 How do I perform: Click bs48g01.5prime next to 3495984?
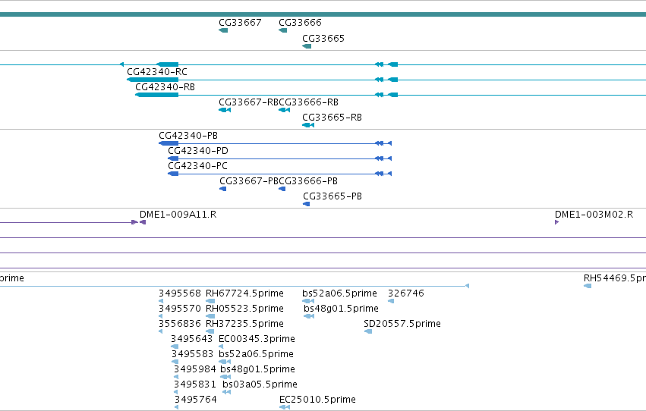point(257,370)
